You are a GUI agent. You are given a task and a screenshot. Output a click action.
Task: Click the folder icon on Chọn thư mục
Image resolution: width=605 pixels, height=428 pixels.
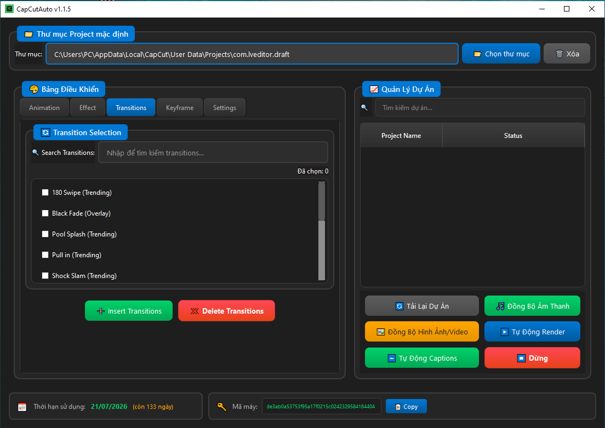tap(478, 54)
